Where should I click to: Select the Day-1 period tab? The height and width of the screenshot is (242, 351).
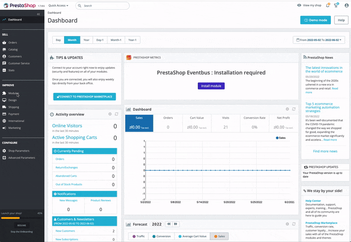tap(100, 40)
